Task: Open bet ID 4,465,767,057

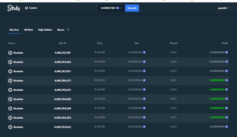Action: pos(63,71)
